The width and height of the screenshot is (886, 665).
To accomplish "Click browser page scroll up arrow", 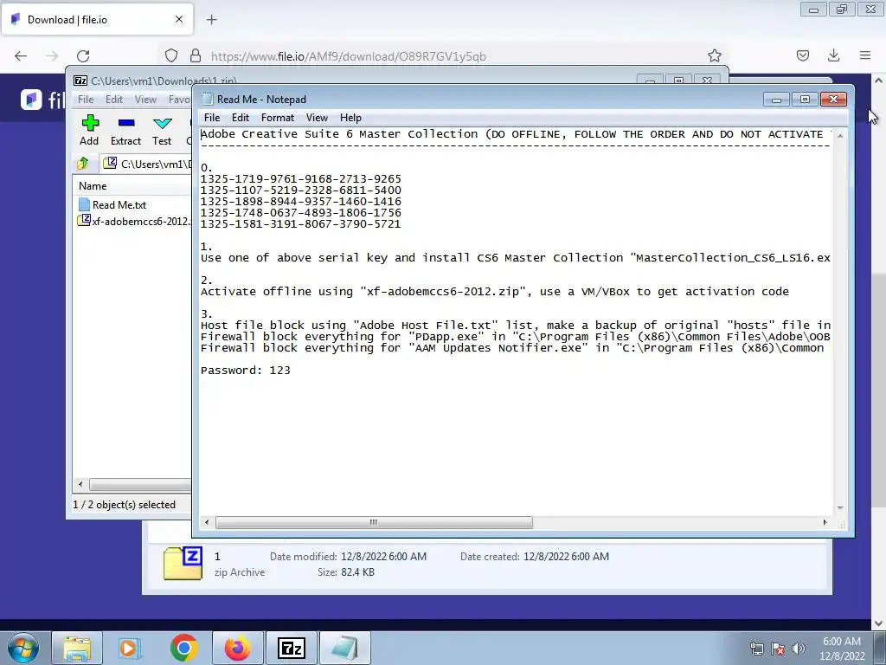I will click(878, 81).
